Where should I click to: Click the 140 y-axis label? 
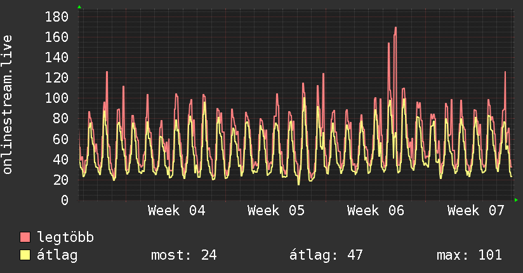point(56,57)
